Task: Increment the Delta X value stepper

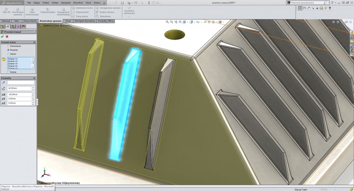Action: point(33,93)
